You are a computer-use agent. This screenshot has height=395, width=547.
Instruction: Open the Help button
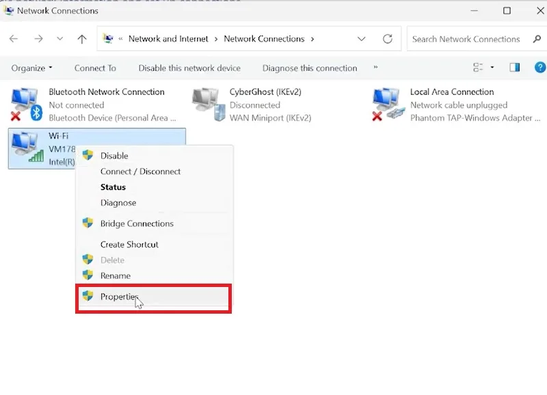[540, 67]
